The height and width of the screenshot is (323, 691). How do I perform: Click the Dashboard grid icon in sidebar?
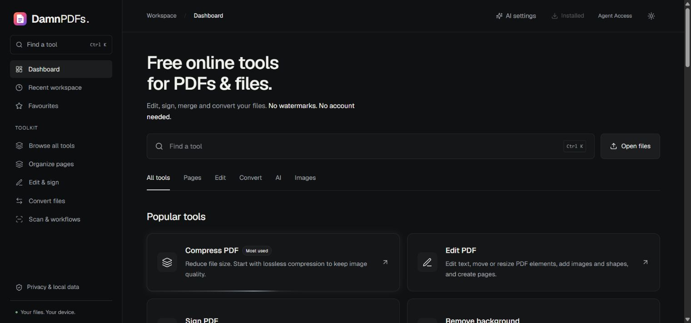point(19,69)
